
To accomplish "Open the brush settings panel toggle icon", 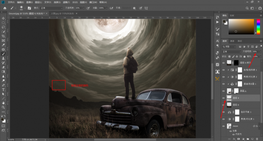I will click(29, 8).
